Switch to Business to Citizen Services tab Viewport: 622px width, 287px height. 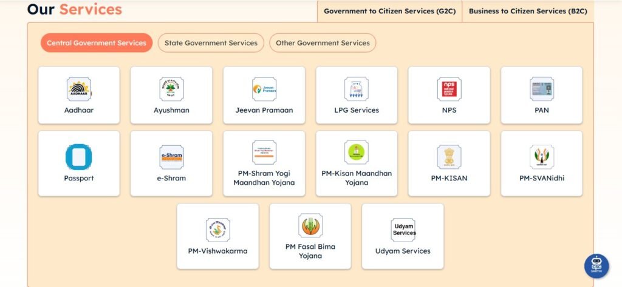[x=527, y=11]
